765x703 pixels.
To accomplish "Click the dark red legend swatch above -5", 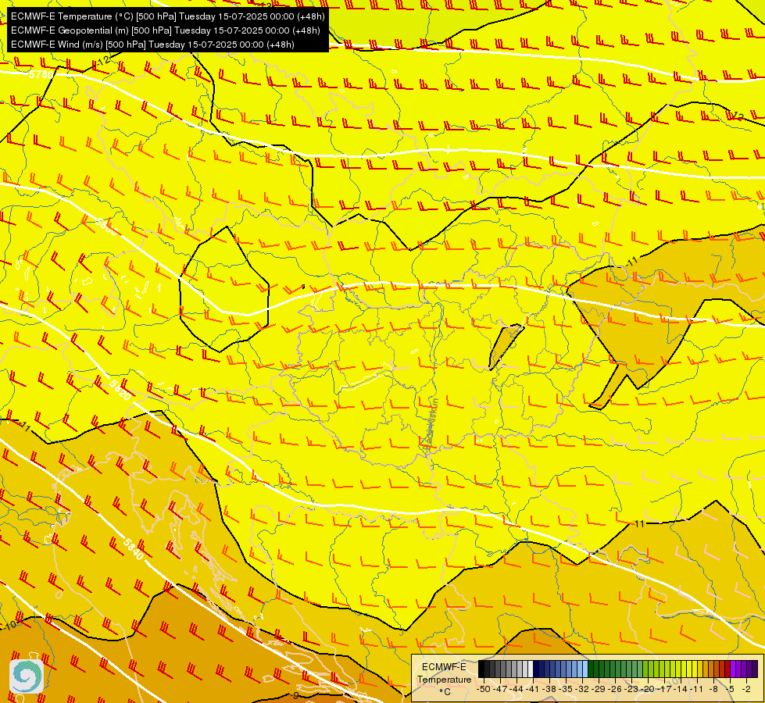I will coord(727,669).
